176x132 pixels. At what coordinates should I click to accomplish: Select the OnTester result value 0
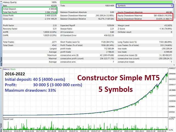point(171,32)
